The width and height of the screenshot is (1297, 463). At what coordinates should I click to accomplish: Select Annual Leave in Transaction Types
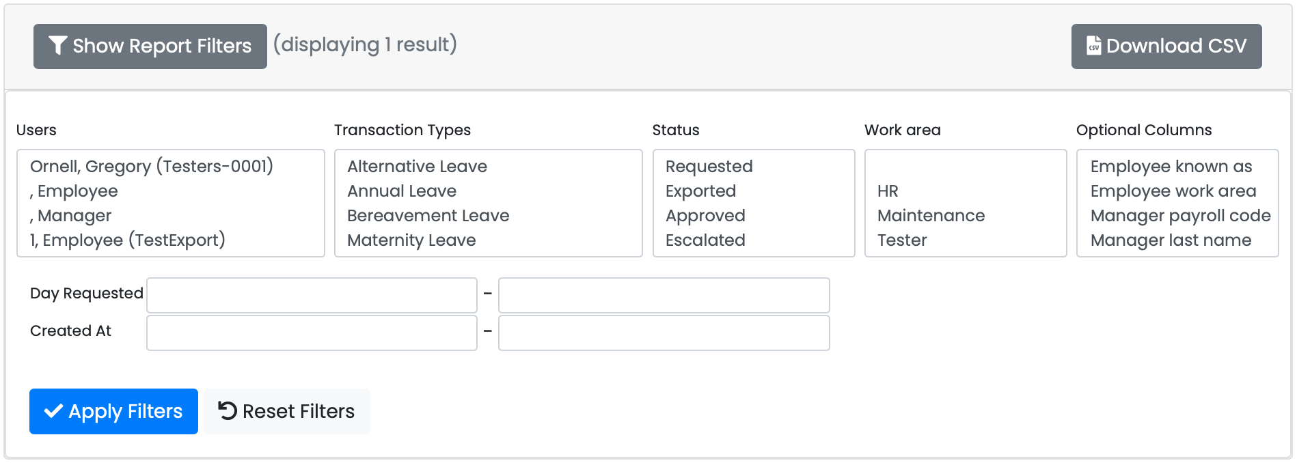pos(402,191)
